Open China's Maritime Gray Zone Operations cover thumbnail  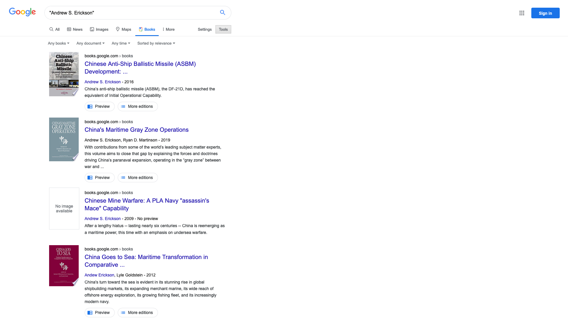pos(64,139)
